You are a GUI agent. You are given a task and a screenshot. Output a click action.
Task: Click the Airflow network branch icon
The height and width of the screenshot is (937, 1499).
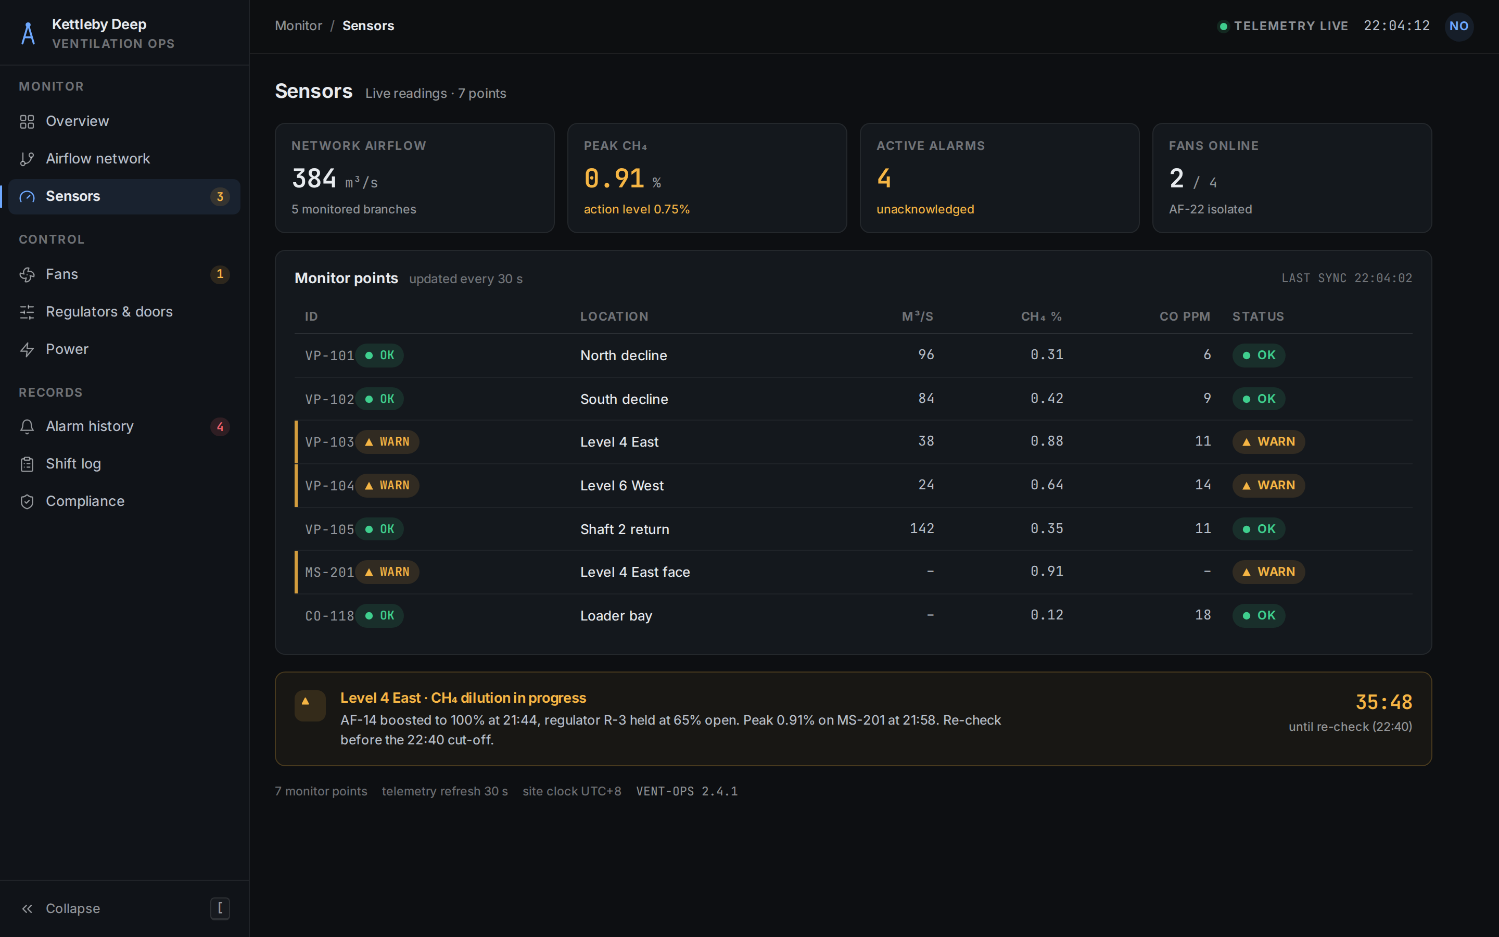27,159
